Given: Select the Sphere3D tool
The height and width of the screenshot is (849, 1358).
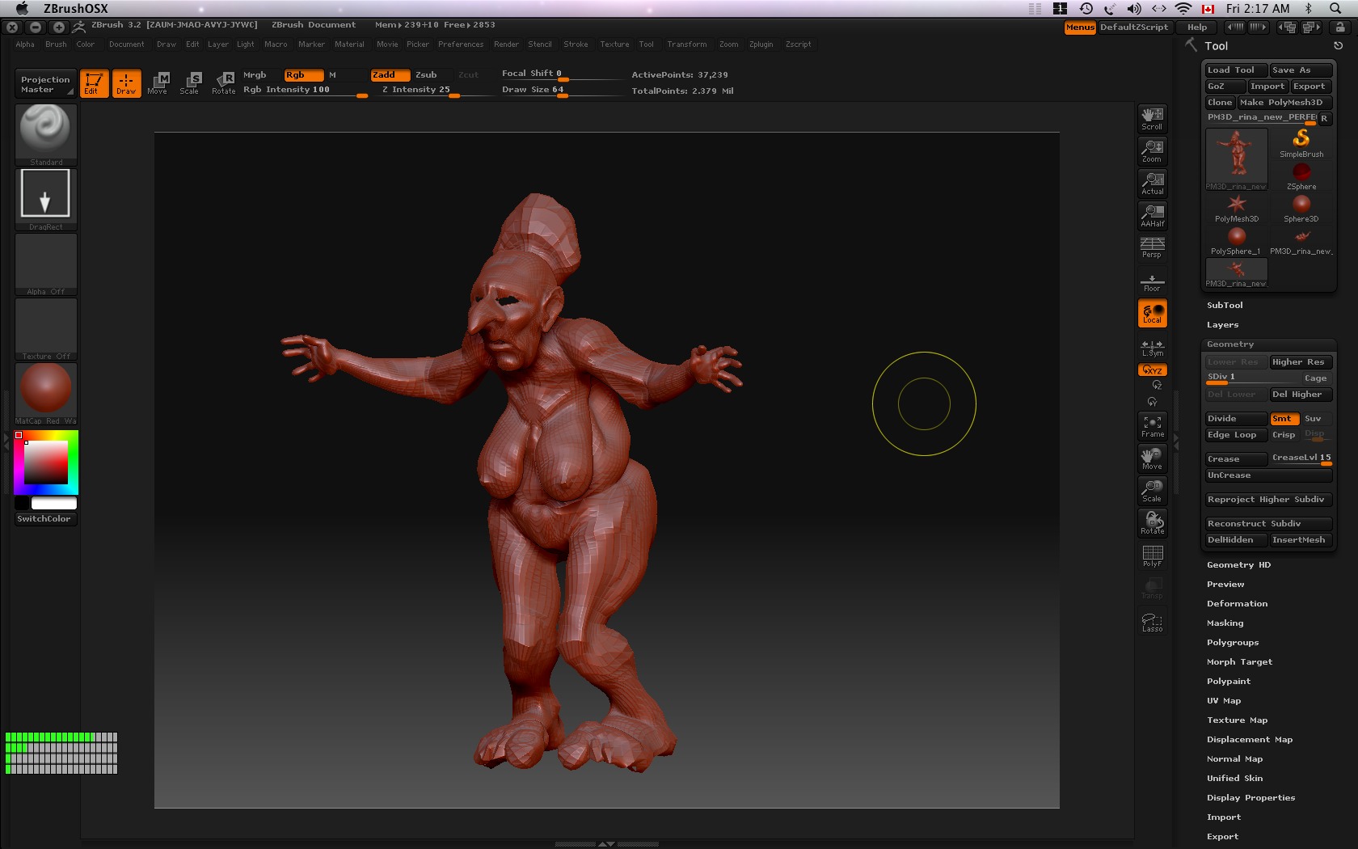Looking at the screenshot, I should coord(1301,208).
